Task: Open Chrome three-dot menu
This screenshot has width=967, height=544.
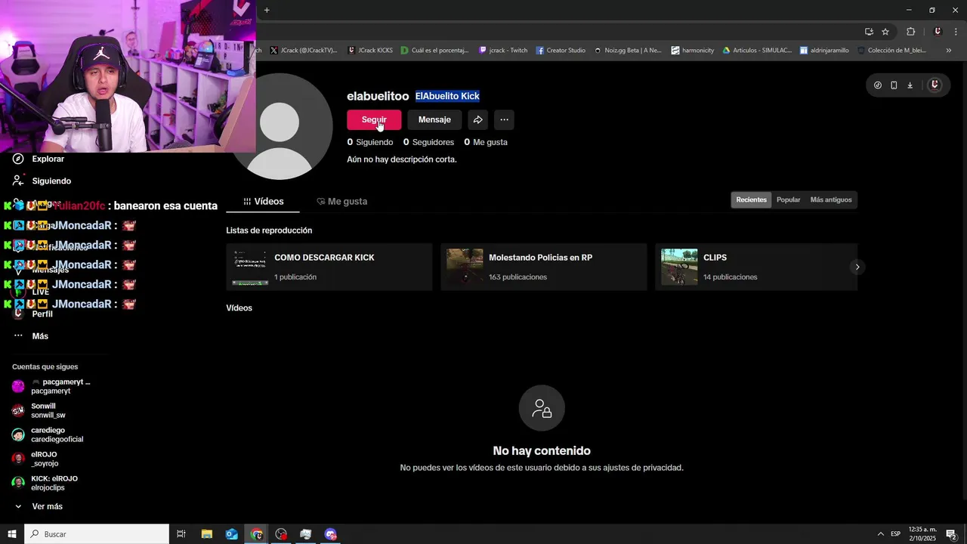Action: click(956, 32)
